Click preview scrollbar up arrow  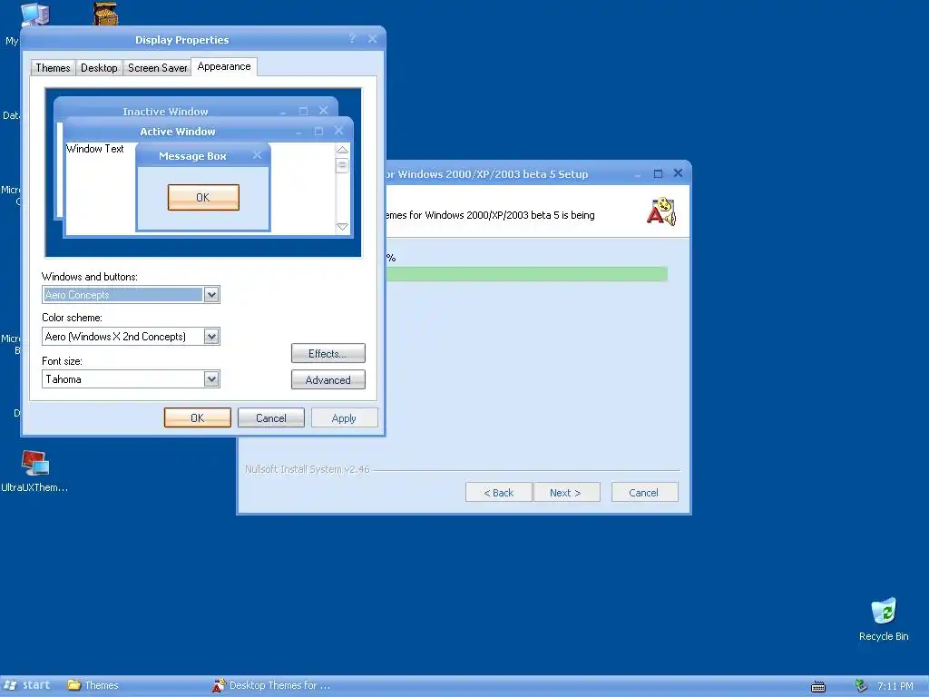pos(342,150)
